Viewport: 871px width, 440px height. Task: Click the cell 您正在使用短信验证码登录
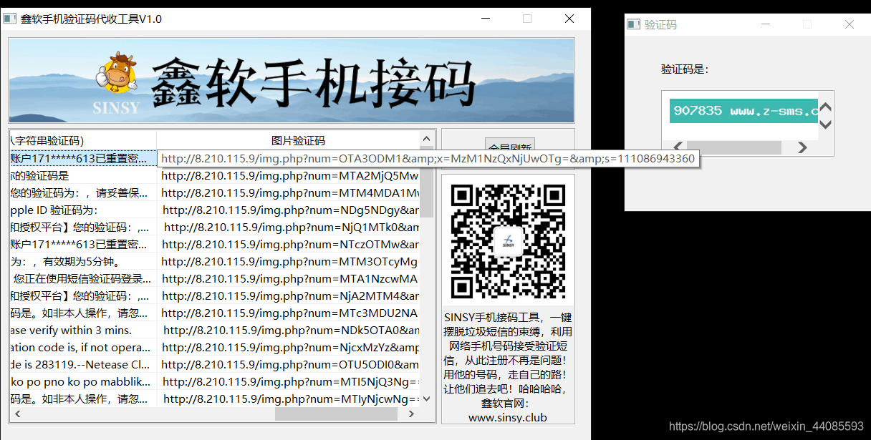[83, 278]
